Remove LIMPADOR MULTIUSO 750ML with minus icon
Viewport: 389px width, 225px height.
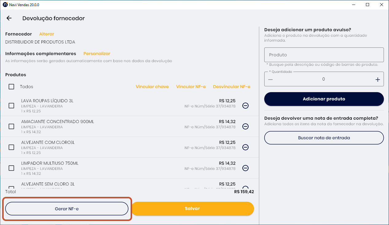246,168
